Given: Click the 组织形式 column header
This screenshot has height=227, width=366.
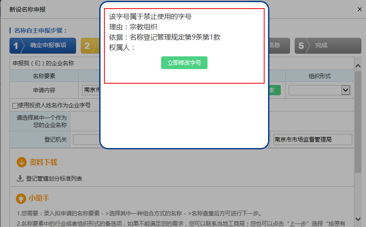Looking at the screenshot, I should [320, 76].
